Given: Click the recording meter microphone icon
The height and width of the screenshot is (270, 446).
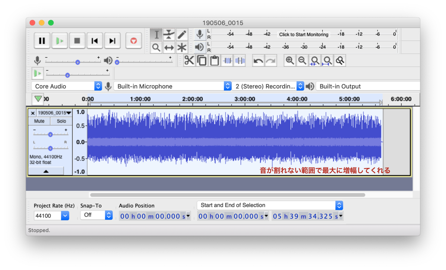Looking at the screenshot, I should 200,34.
